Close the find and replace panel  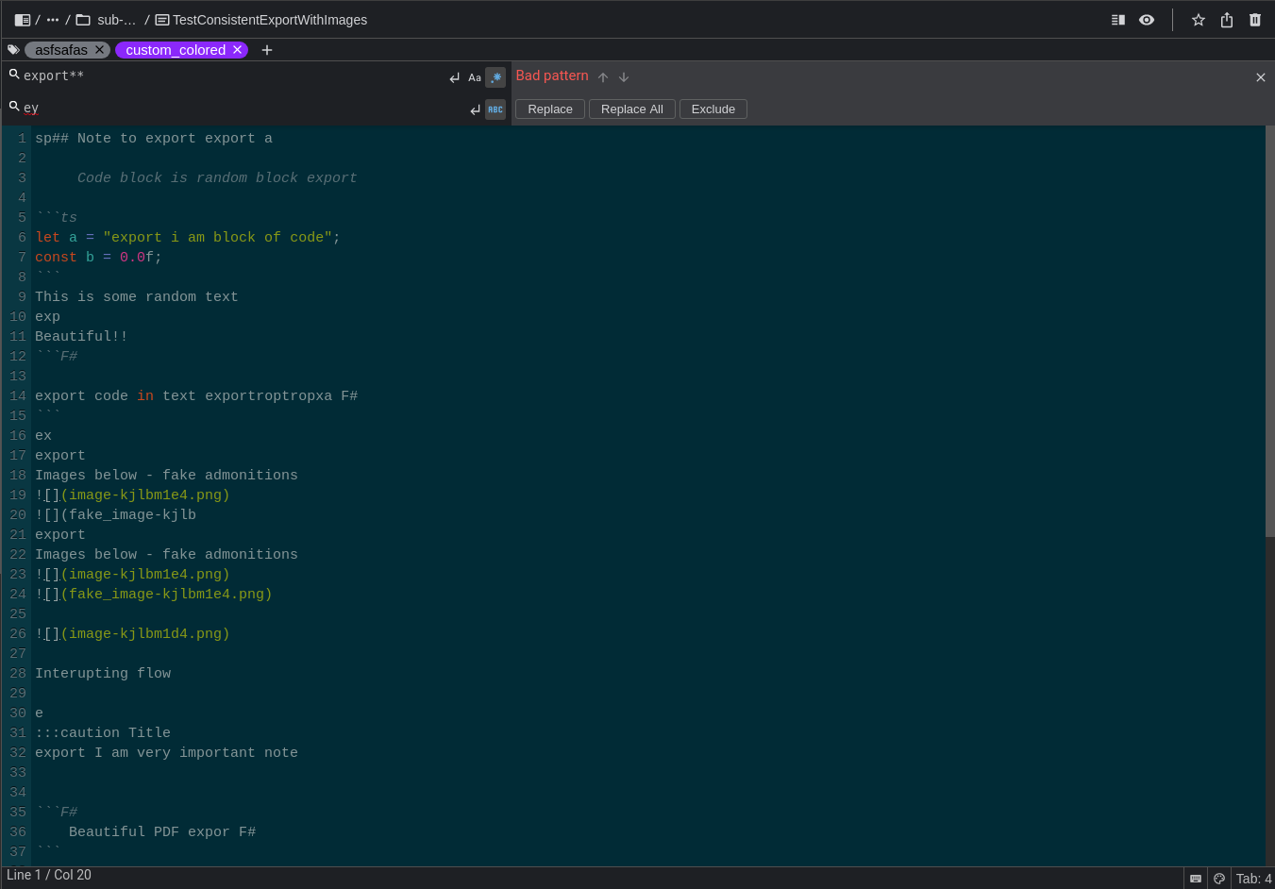tap(1261, 77)
